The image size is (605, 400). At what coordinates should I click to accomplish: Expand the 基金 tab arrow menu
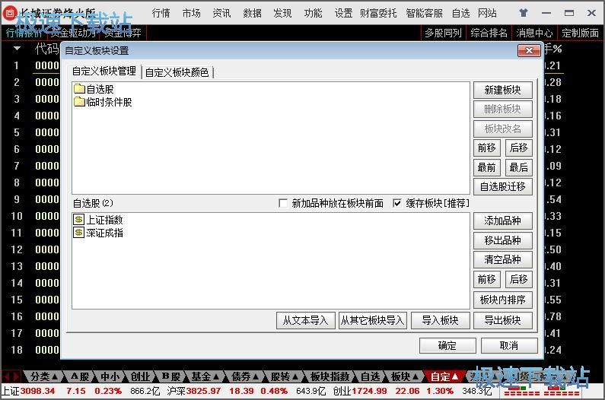click(216, 376)
